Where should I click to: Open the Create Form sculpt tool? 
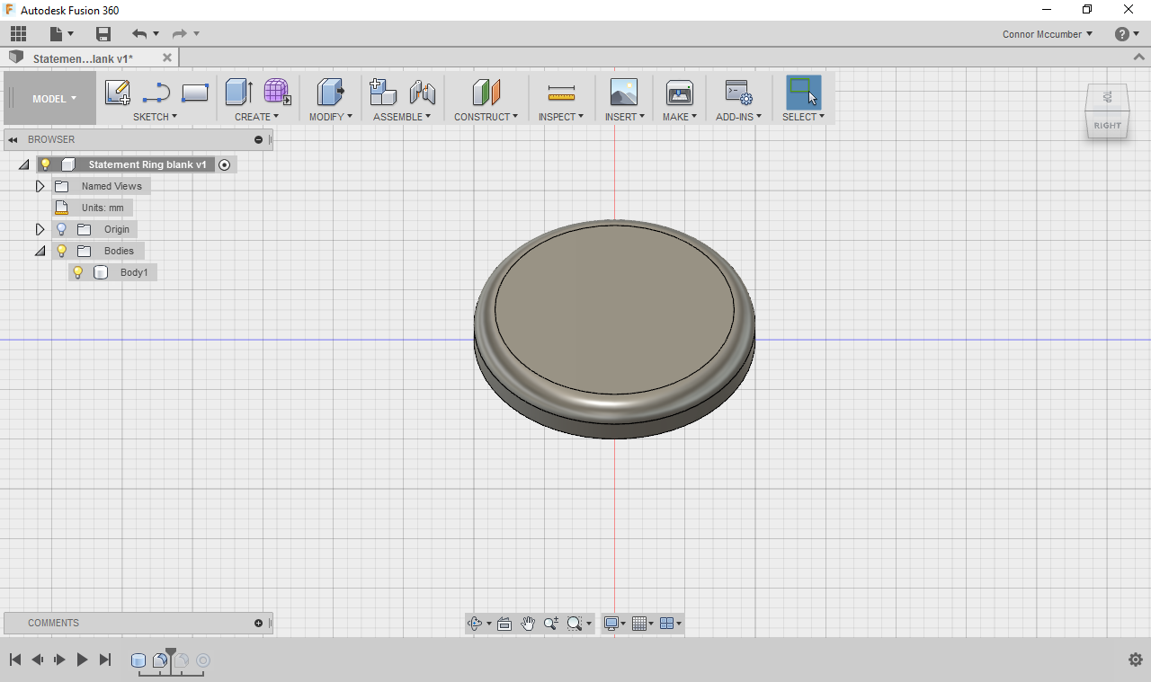tap(277, 93)
